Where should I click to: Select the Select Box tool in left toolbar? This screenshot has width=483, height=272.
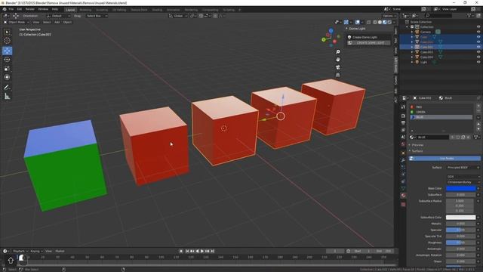tap(7, 32)
